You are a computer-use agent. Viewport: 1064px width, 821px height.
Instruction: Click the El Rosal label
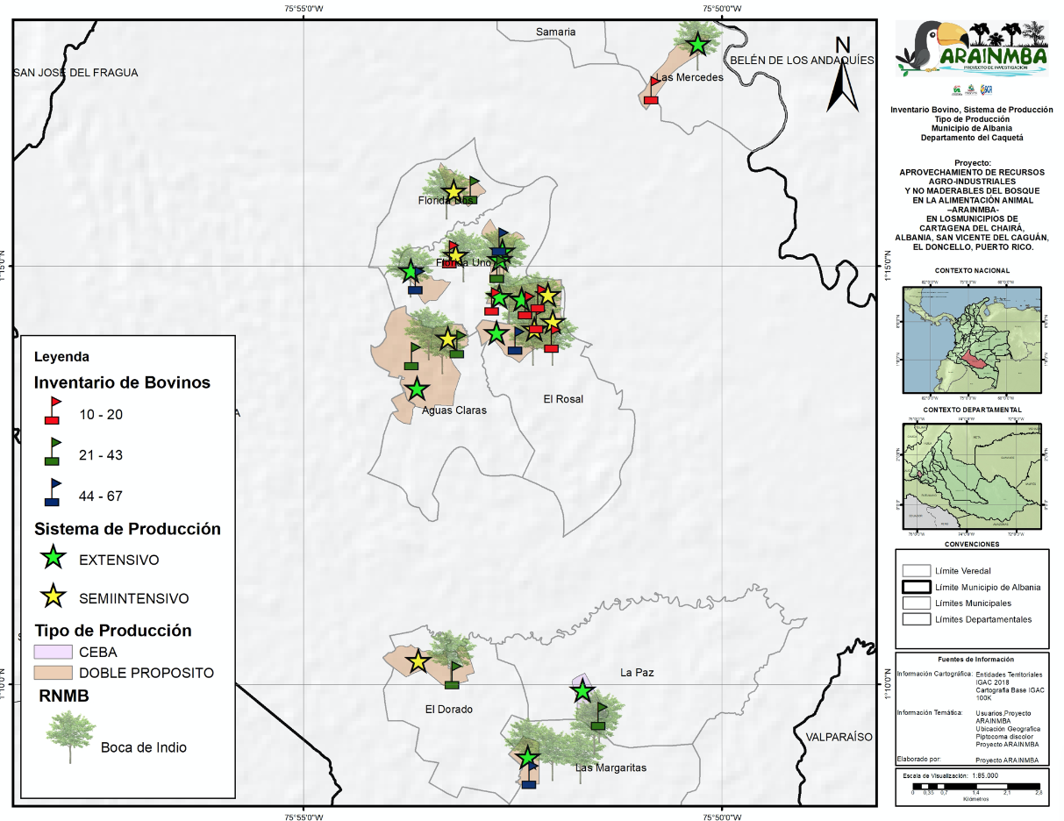click(563, 399)
